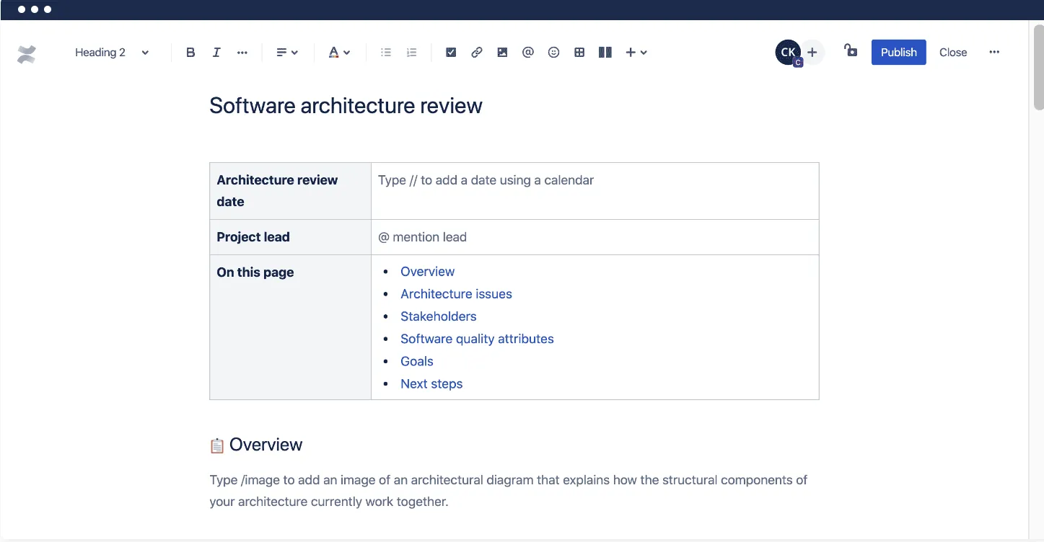Click the On this page header cell

tap(290, 327)
